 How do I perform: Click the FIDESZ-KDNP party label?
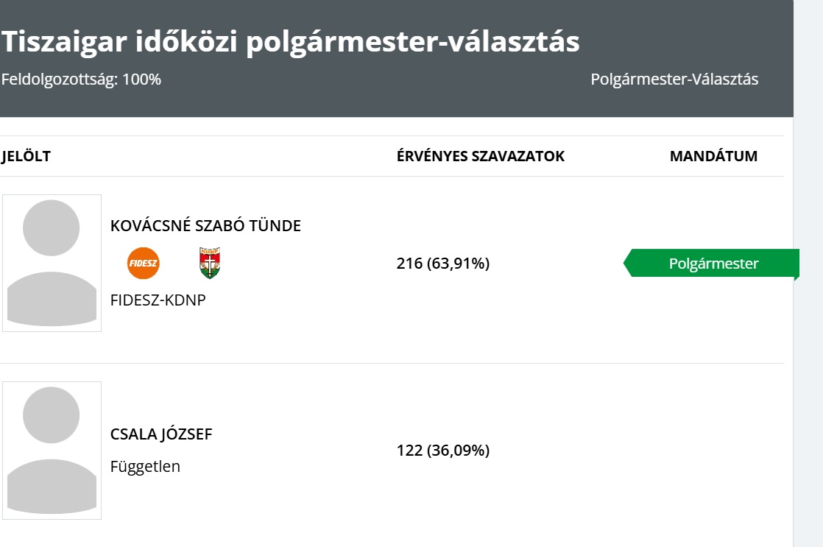coord(158,300)
